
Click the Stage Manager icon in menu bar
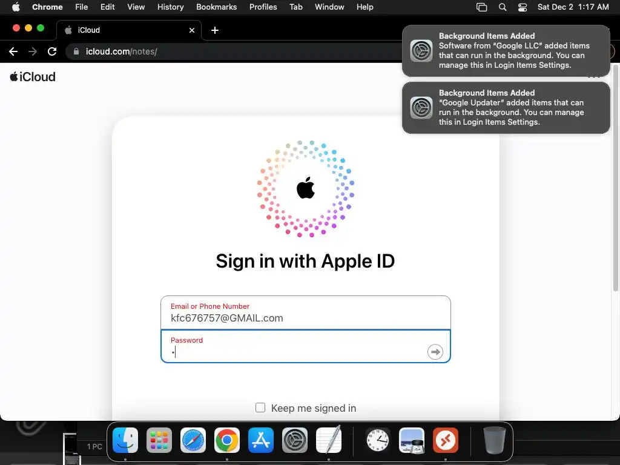481,7
